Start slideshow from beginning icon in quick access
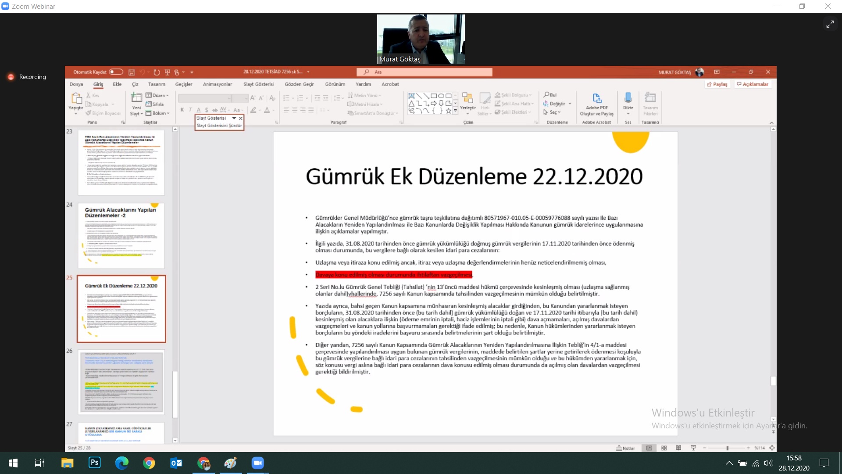 pos(167,72)
